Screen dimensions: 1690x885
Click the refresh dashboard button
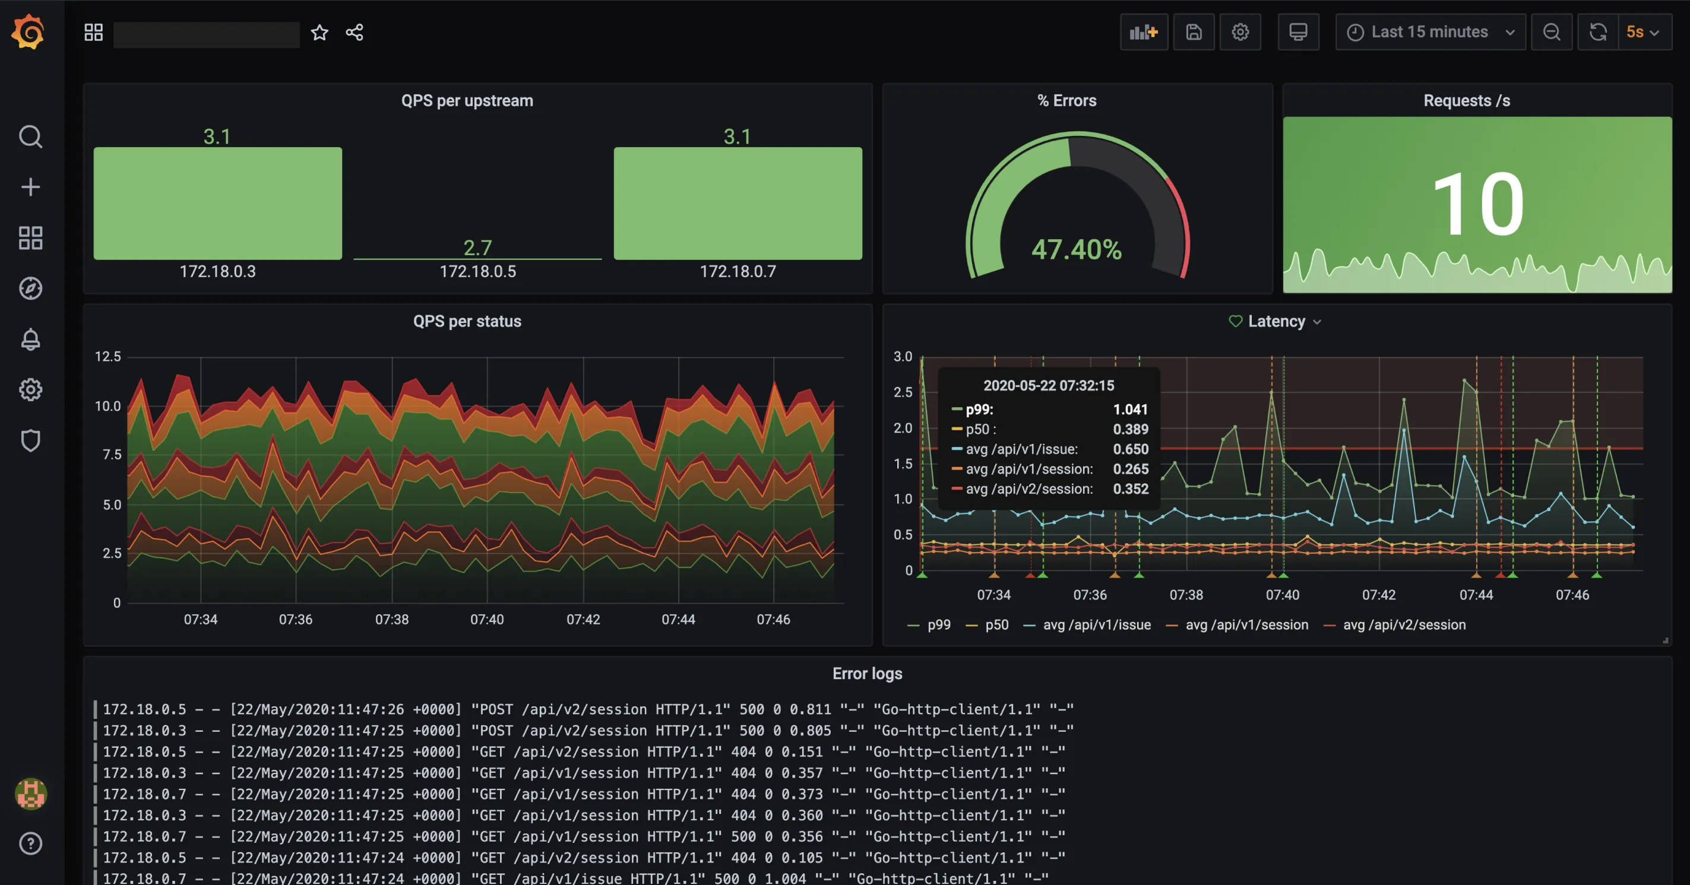[x=1597, y=32]
